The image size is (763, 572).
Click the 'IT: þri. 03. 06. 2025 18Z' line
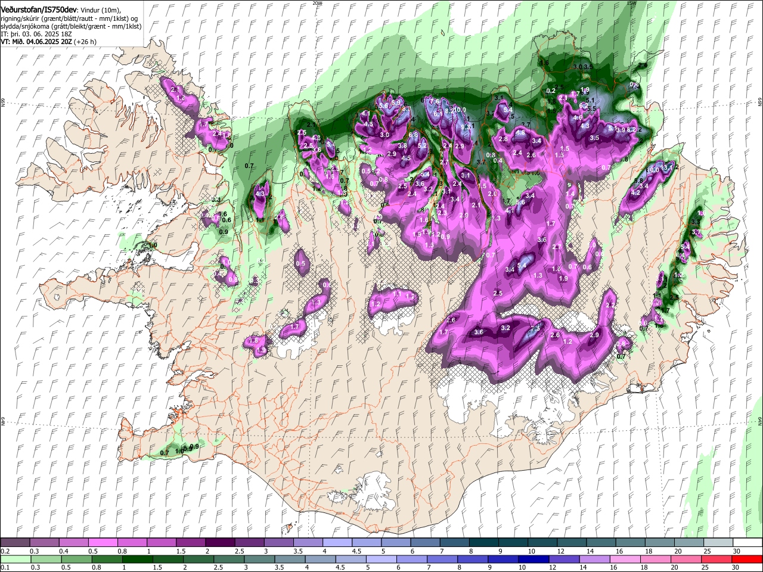[35, 34]
